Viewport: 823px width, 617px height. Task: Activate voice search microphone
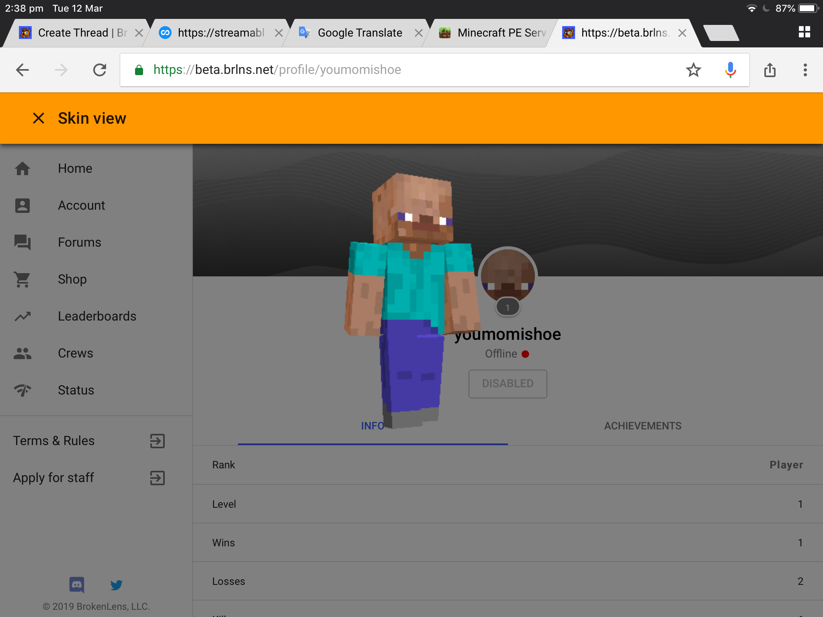click(x=730, y=70)
